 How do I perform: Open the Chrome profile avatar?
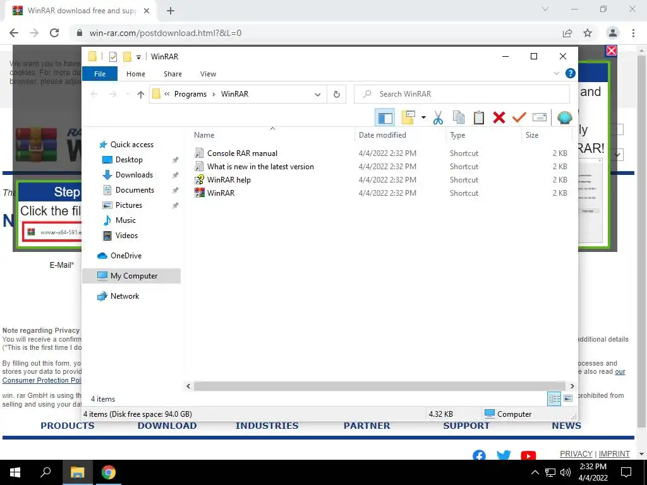(613, 33)
